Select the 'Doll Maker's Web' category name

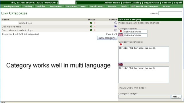(x=11, y=27)
